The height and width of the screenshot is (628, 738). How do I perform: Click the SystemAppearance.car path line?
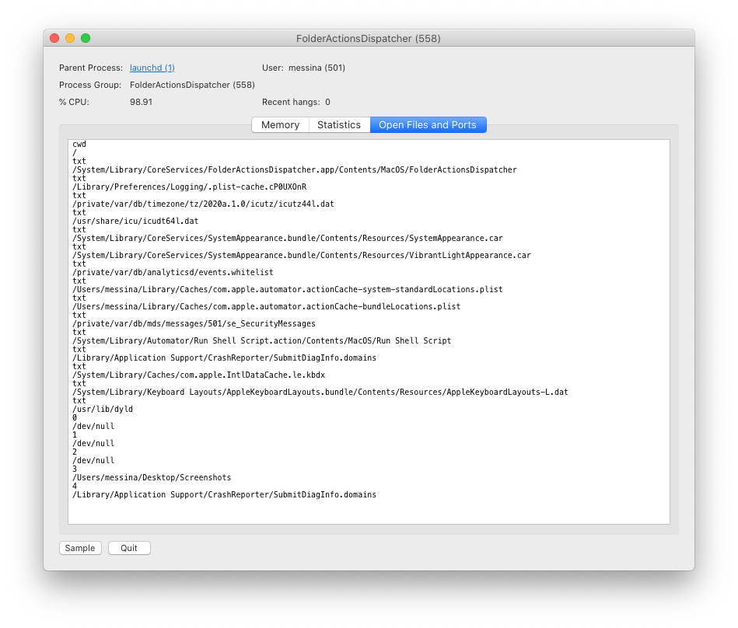point(287,238)
